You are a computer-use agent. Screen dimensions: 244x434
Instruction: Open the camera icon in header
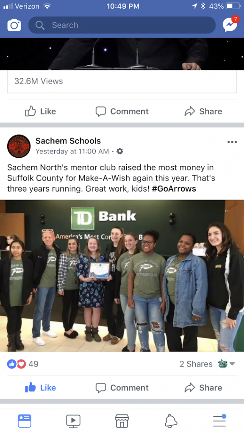point(14,25)
